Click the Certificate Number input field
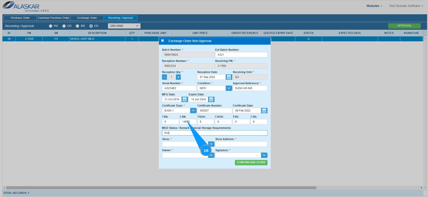 tap(215, 111)
